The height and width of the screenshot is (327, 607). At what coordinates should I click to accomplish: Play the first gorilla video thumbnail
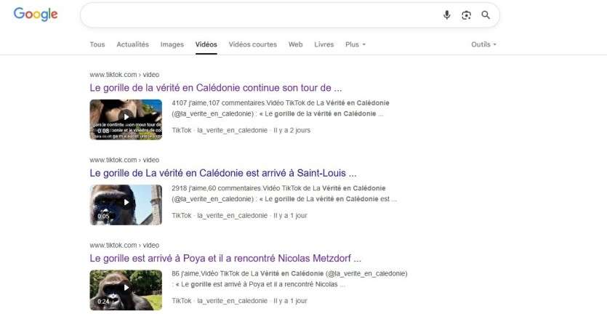click(x=126, y=119)
